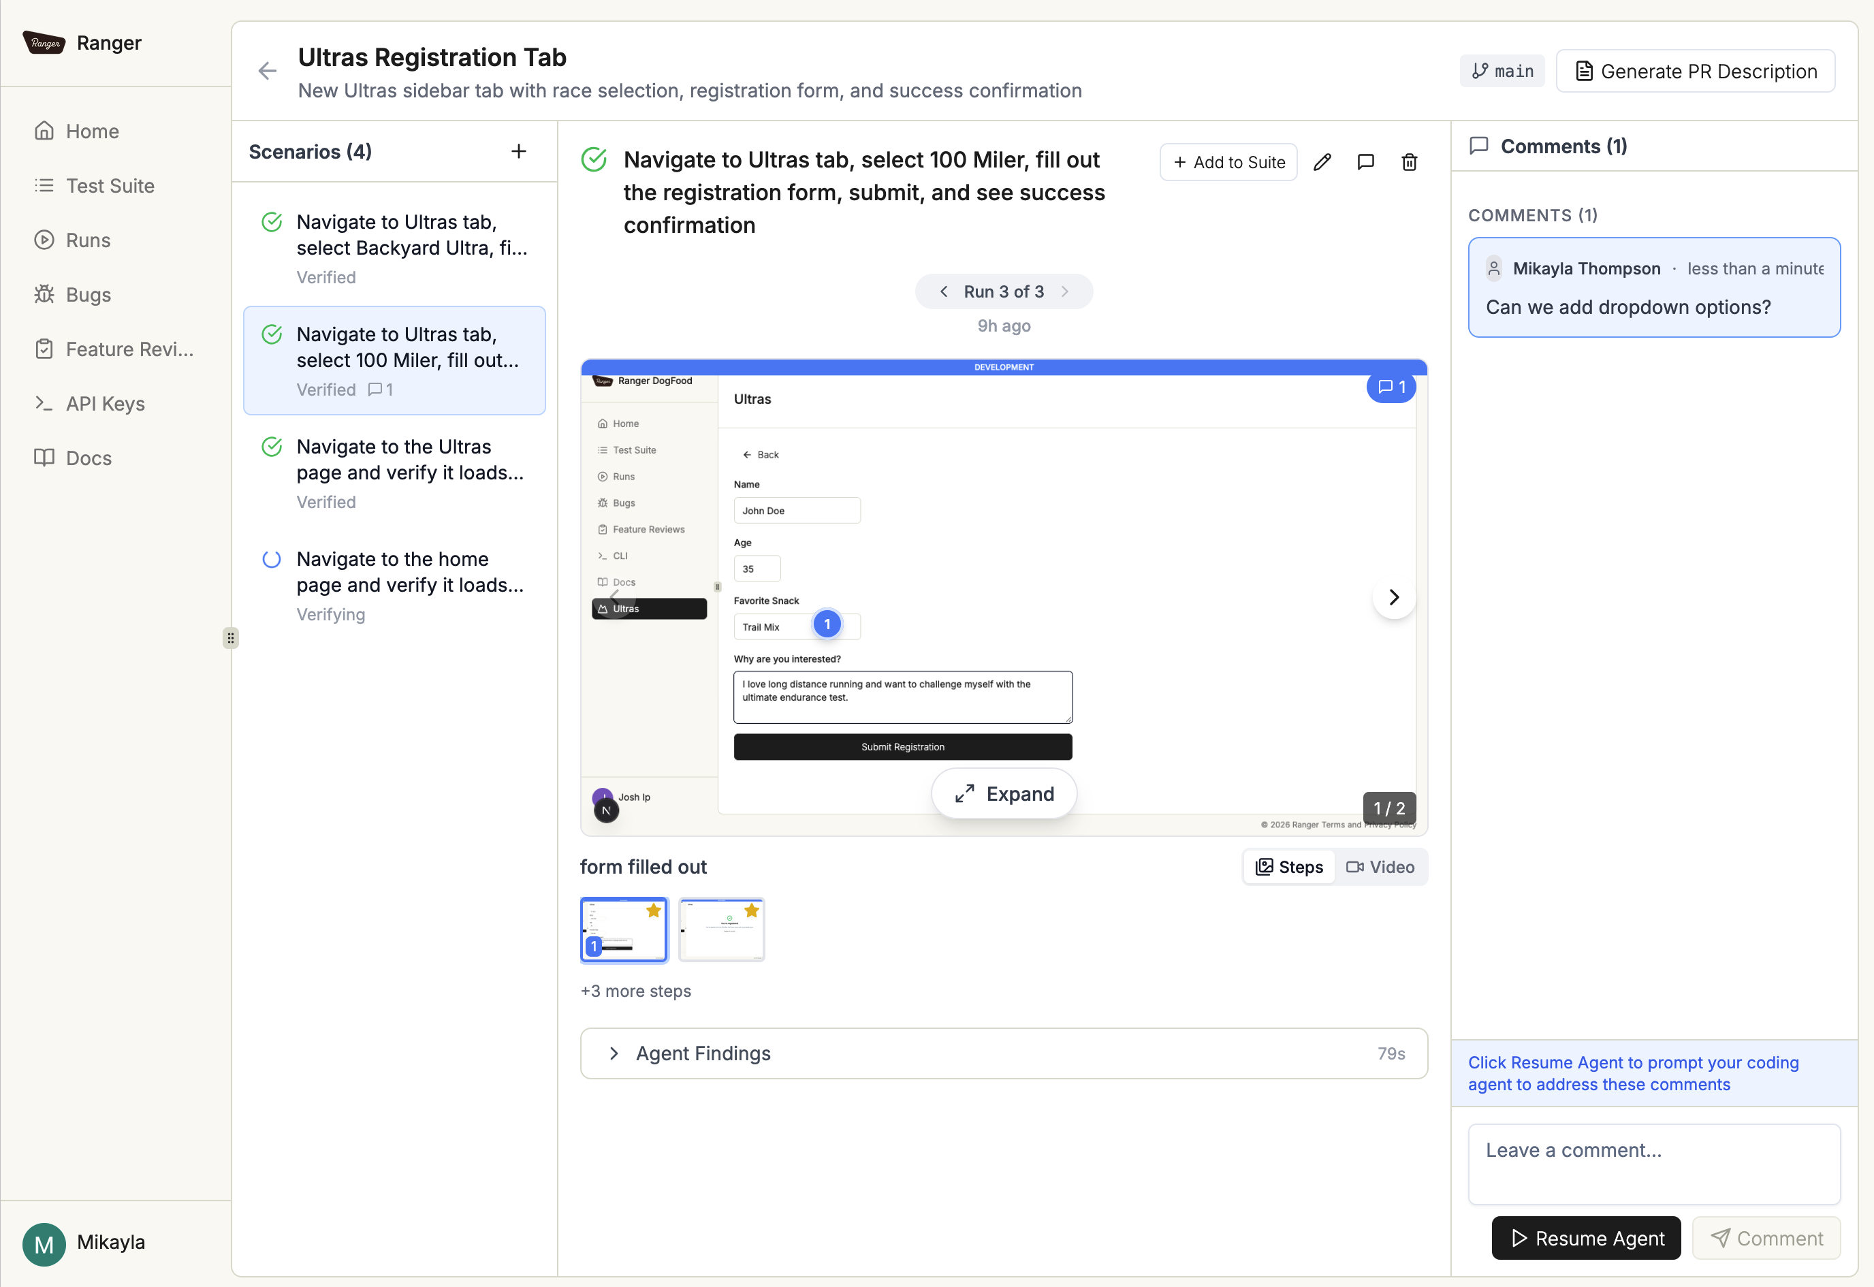Add a new scenario with plus icon
Image resolution: width=1874 pixels, height=1287 pixels.
pos(518,152)
